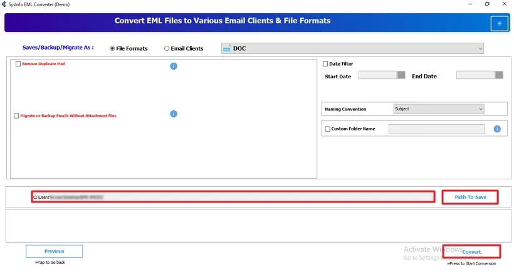This screenshot has height=274, width=514.
Task: Click the End Date input field
Action: pyautogui.click(x=476, y=75)
